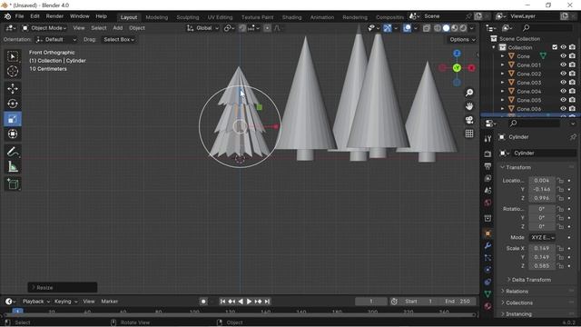Viewport: 581px width, 327px height.
Task: Open the Tool properties tab
Action: click(487, 138)
